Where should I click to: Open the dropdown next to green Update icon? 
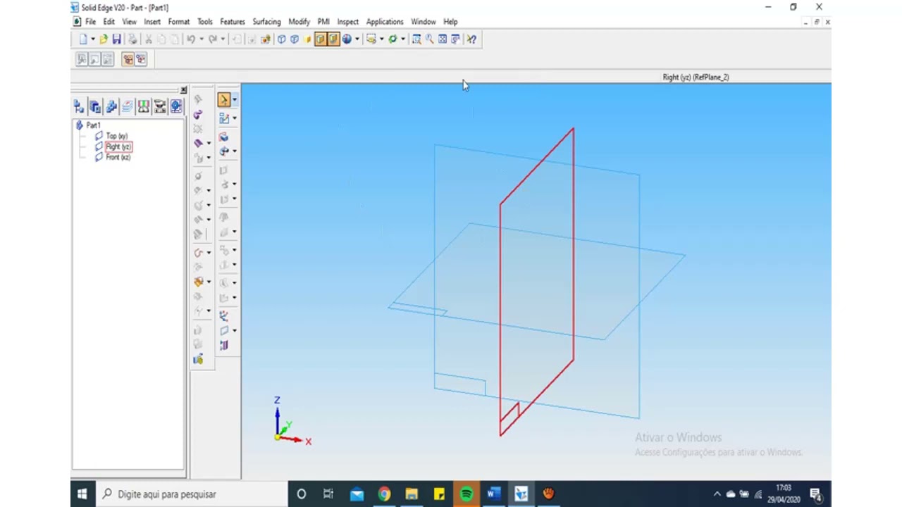coord(402,39)
